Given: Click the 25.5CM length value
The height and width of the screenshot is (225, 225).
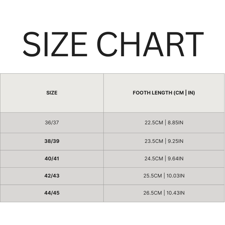Looking at the screenshot, I should tap(153, 176).
